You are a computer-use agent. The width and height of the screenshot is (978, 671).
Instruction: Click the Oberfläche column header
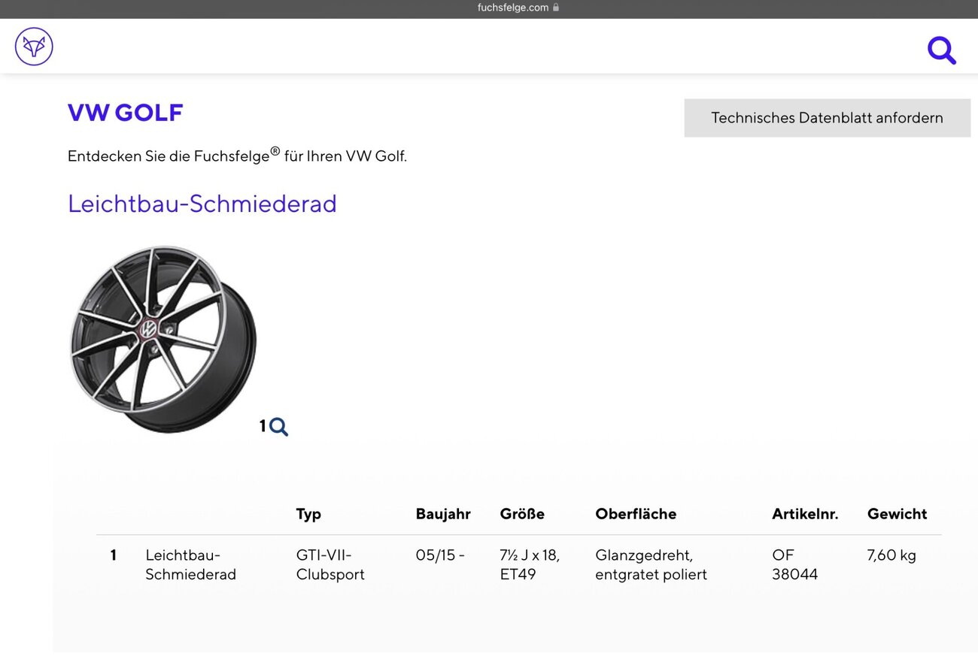tap(636, 514)
